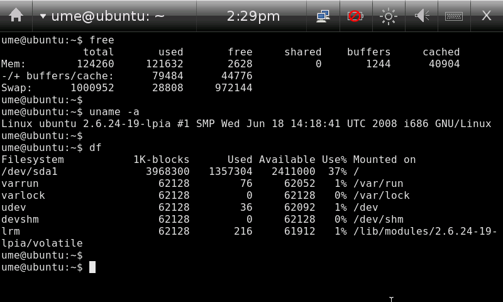
Task: Show the on-screen keyboard icon
Action: tap(454, 16)
